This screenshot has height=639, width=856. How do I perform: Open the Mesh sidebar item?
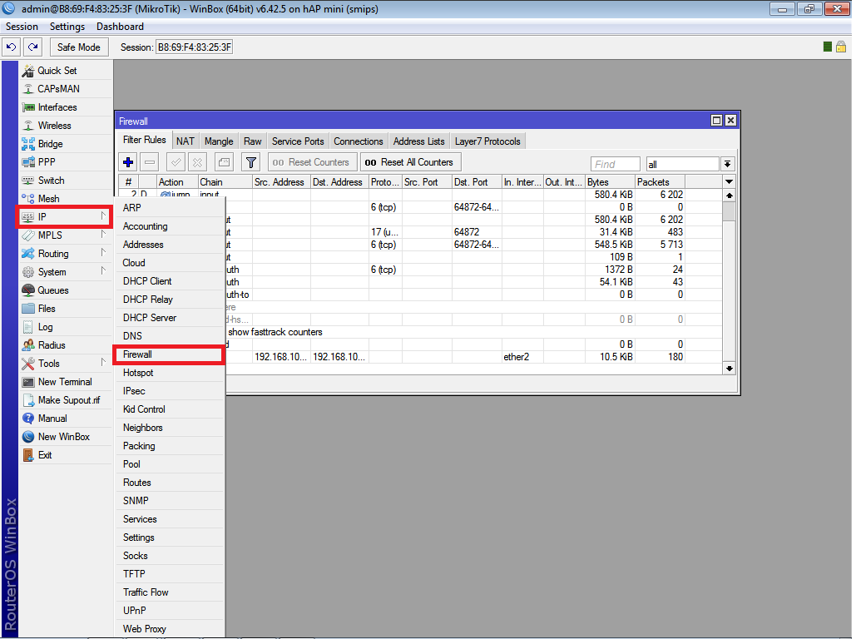[x=66, y=198]
